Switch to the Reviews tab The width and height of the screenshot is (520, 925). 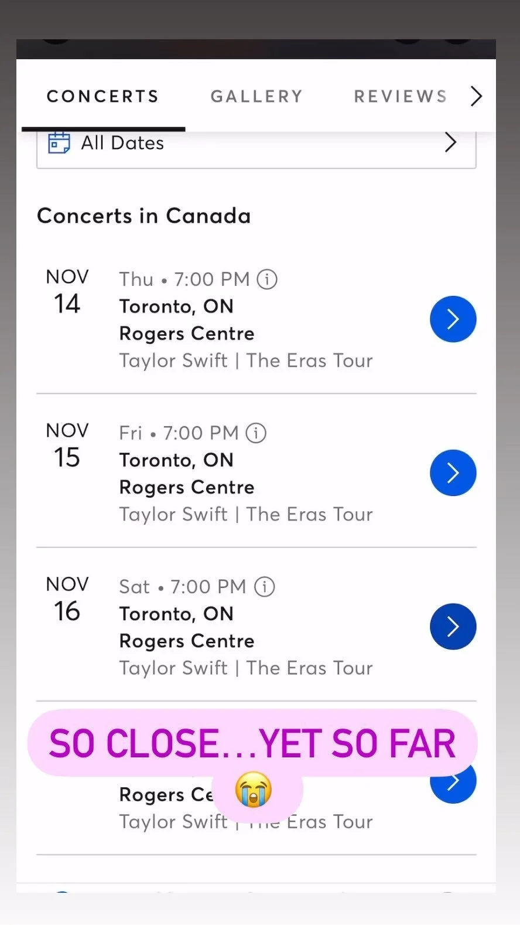coord(401,96)
